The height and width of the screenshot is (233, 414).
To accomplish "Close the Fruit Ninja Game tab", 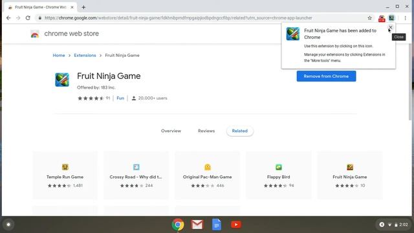I will click(x=72, y=7).
